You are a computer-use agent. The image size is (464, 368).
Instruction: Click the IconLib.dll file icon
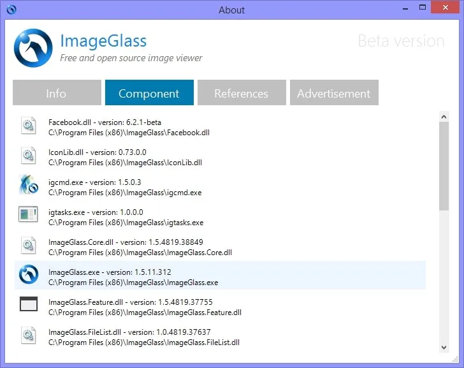[x=29, y=156]
